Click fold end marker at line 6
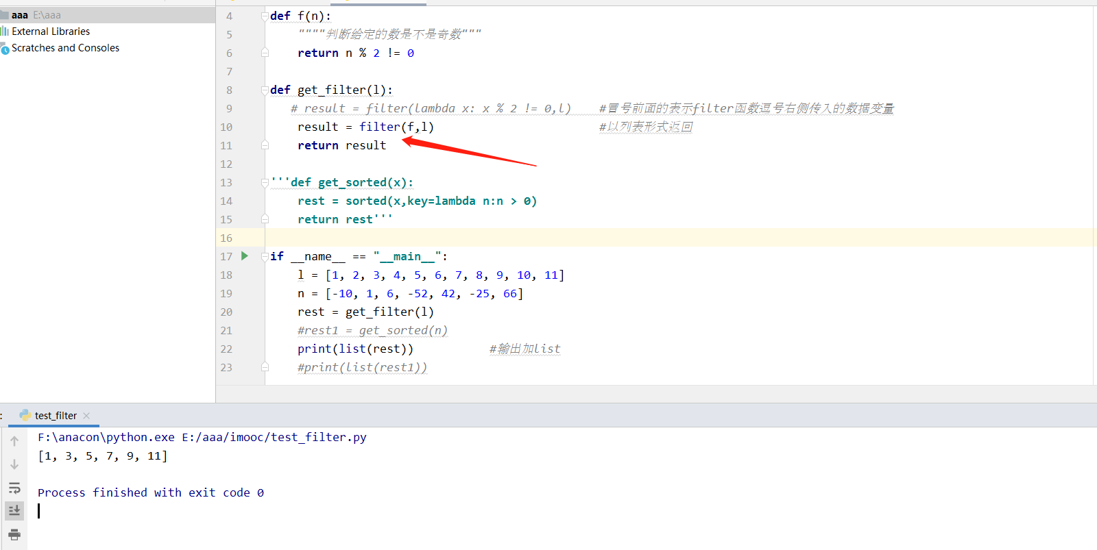 (265, 53)
